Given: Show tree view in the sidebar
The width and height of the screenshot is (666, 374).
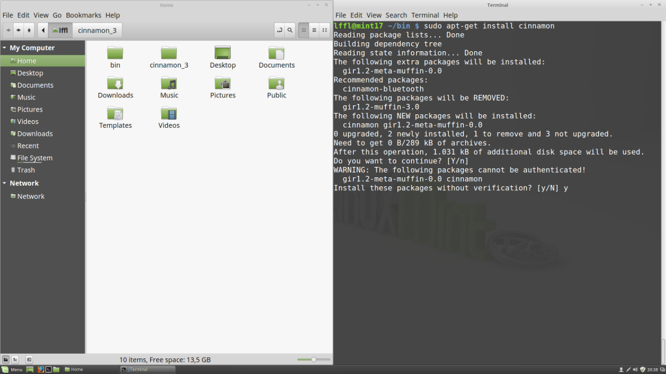Looking at the screenshot, I should click(15, 359).
